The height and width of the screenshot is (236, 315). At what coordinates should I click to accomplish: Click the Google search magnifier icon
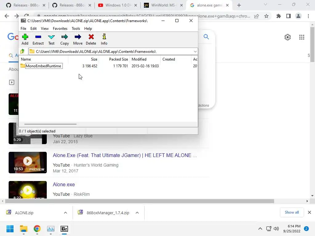(x=206, y=37)
